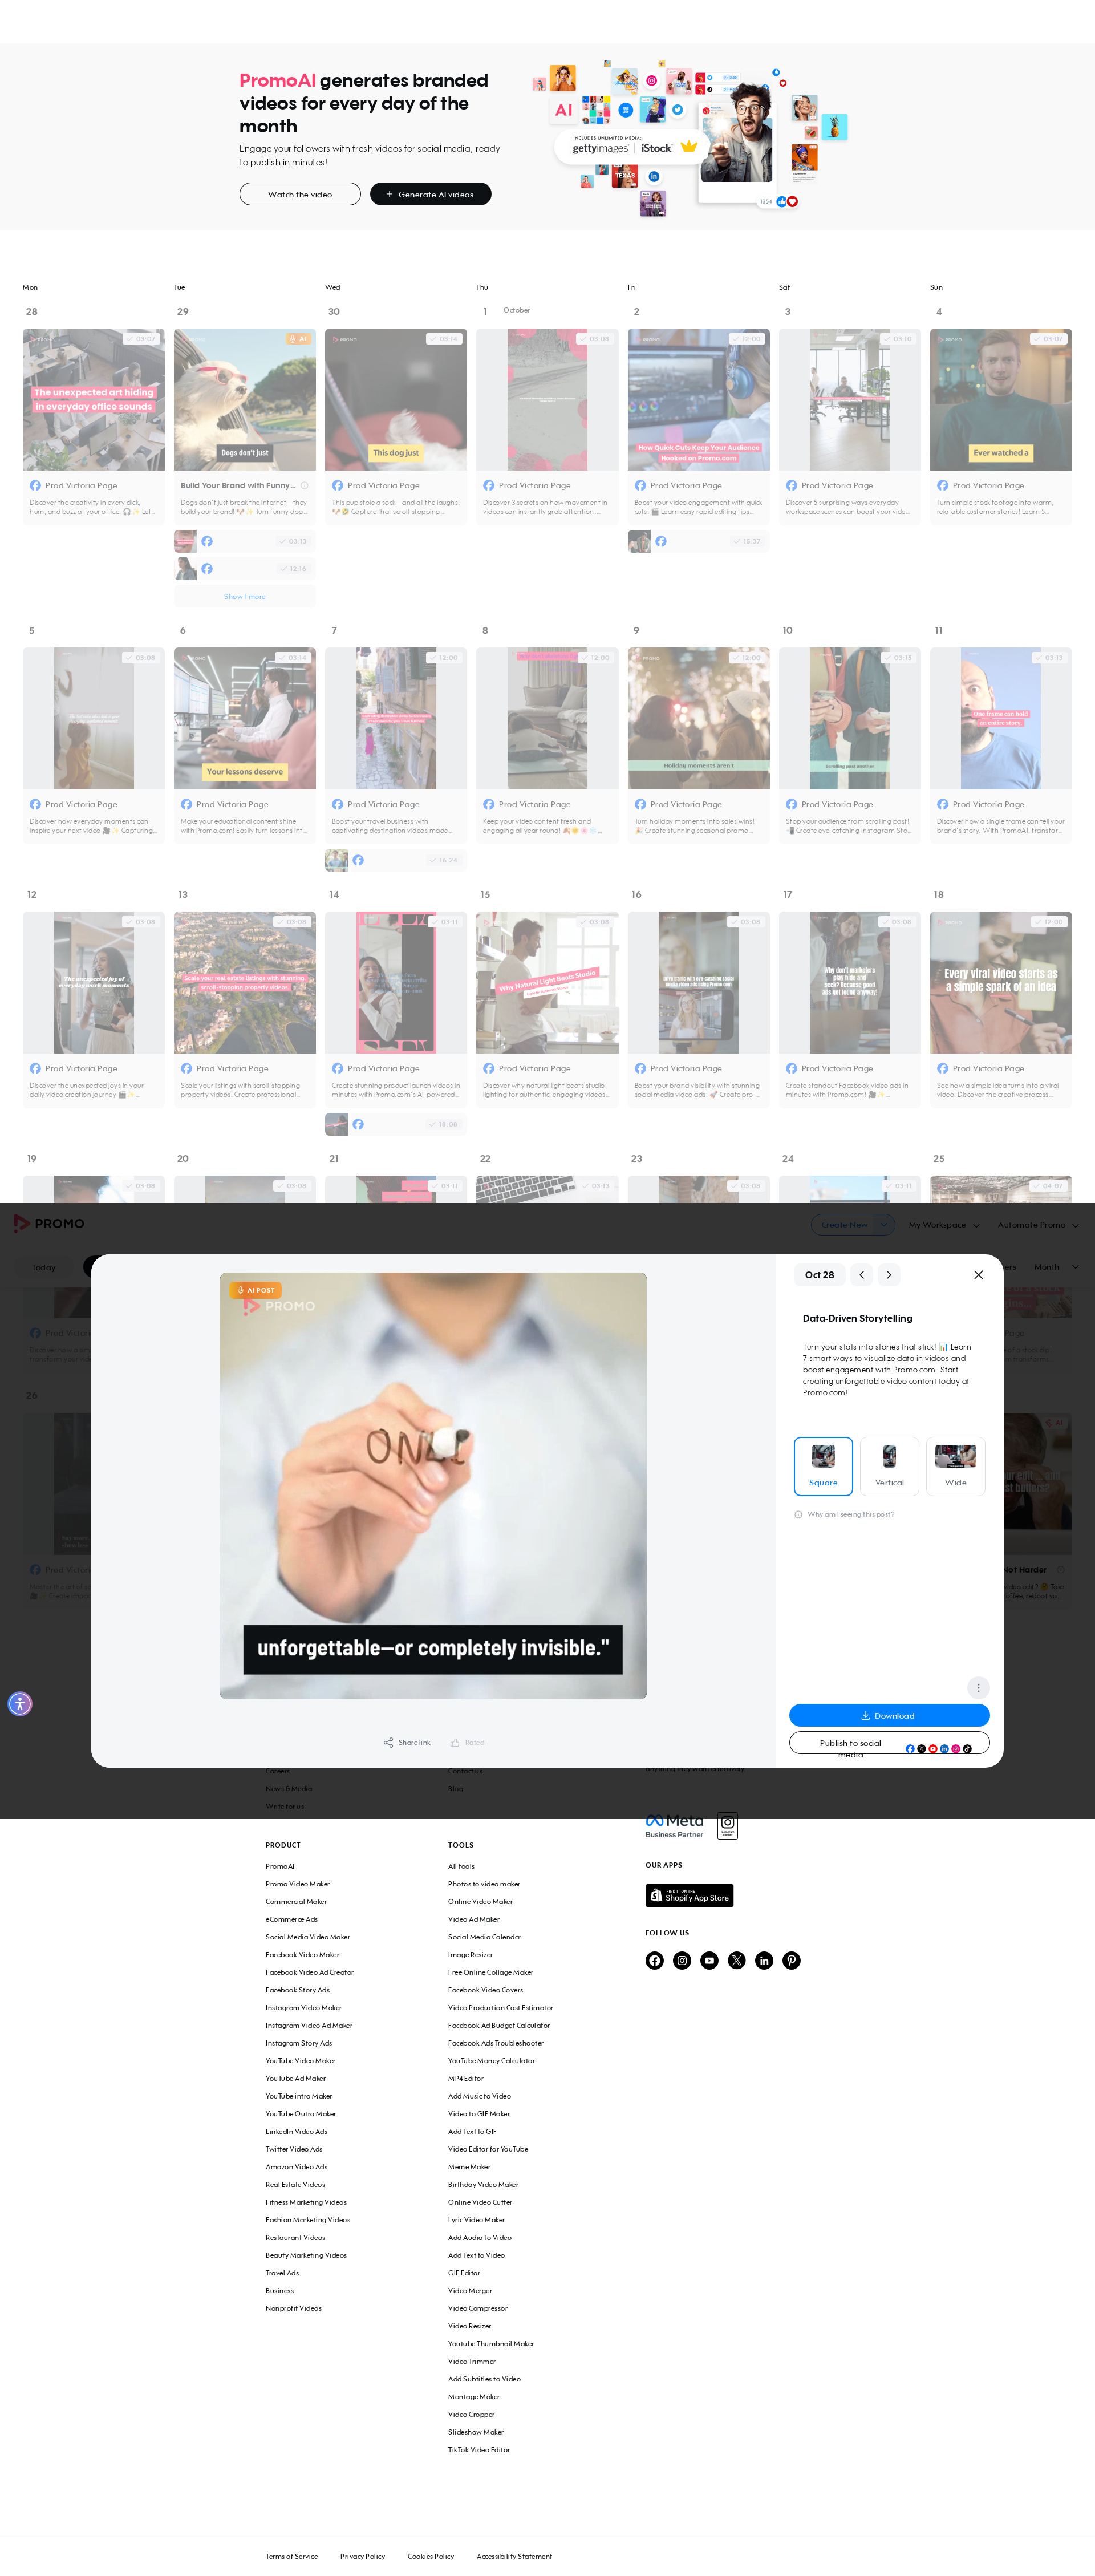Open the stacked 15:37 post under October 2

699,541
